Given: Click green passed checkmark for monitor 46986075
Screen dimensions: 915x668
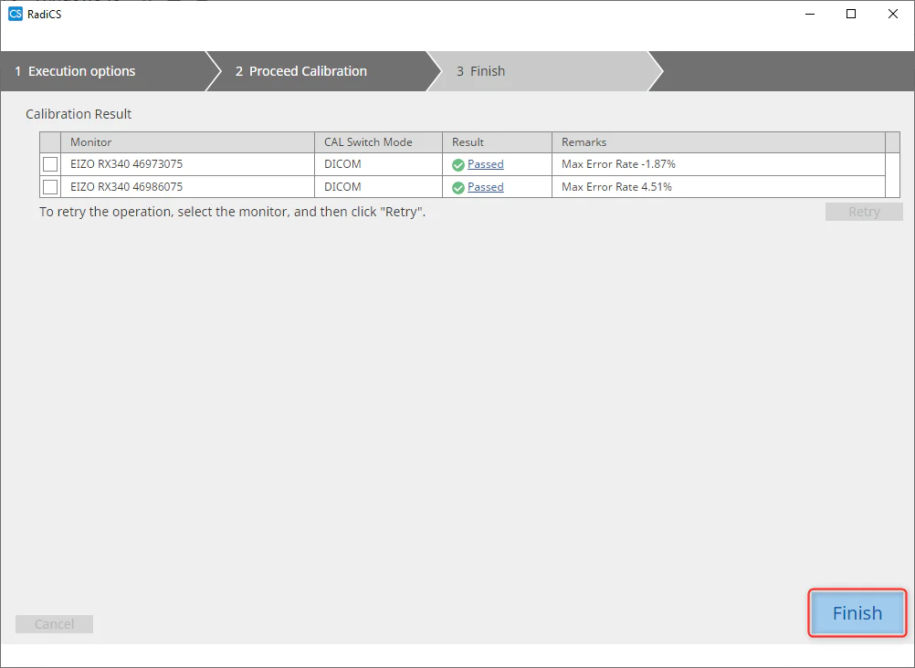Looking at the screenshot, I should tap(458, 187).
